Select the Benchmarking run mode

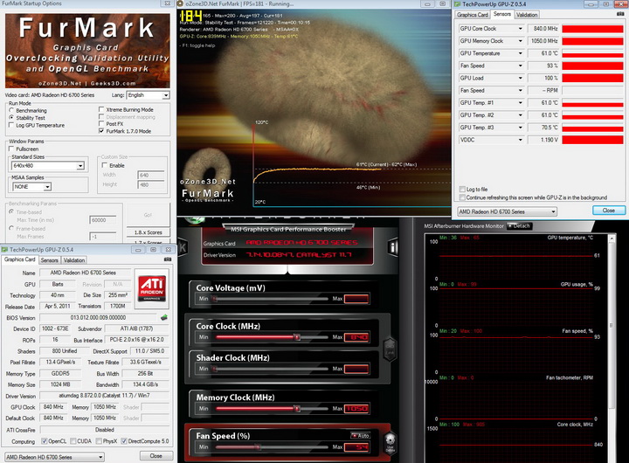click(x=11, y=110)
